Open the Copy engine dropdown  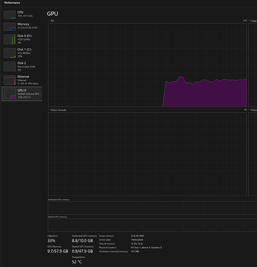pos(252,21)
